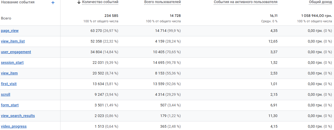Open the page_view event link

10,31
